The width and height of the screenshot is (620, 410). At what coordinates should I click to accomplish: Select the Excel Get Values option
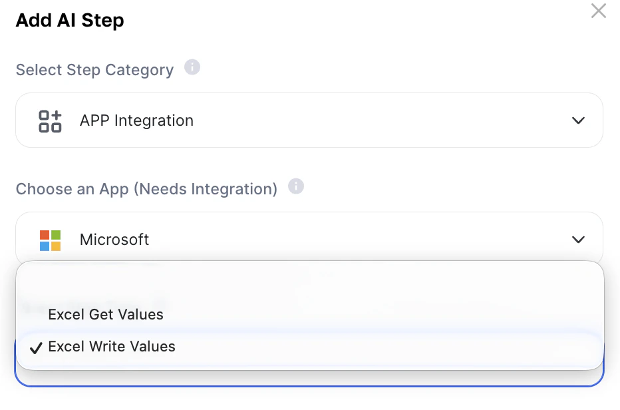[106, 315]
